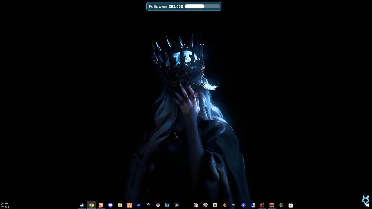Open the orange app with 9+ badge
372x209 pixels.
(x=101, y=205)
